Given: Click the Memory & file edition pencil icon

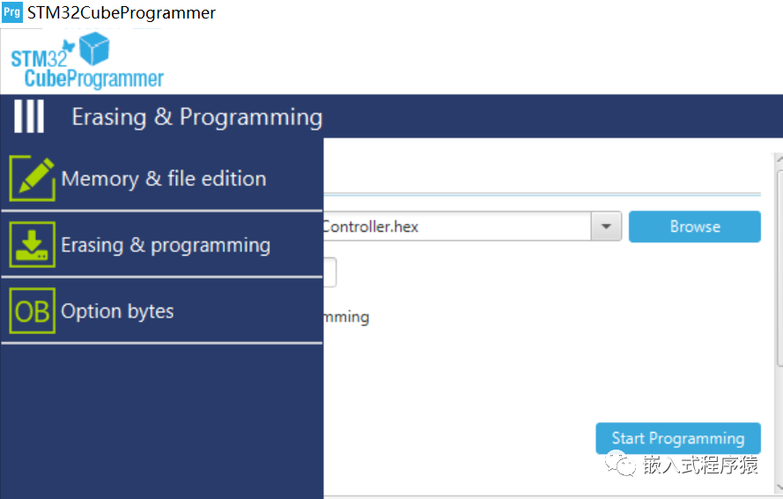Looking at the screenshot, I should [x=32, y=178].
